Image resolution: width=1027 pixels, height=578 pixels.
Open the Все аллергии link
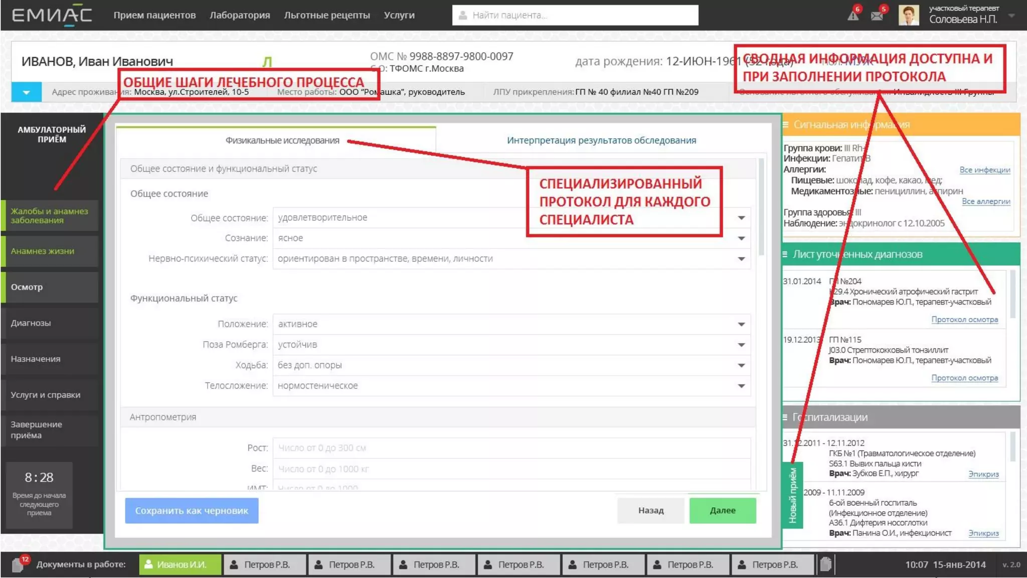click(x=985, y=202)
